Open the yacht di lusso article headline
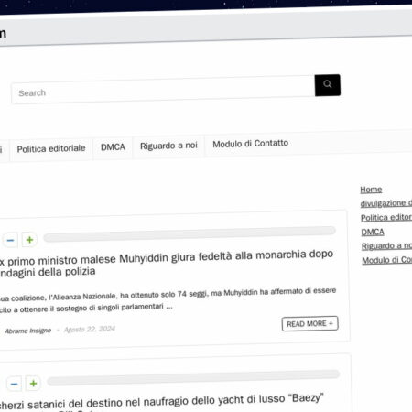412x412 pixels. [x=161, y=402]
